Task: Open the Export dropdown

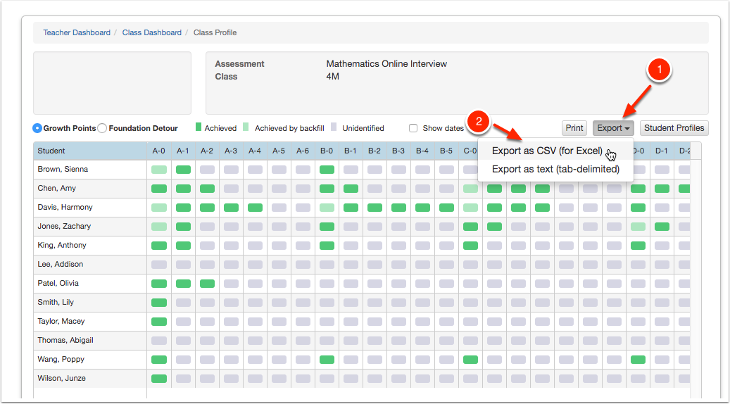Action: coord(613,128)
